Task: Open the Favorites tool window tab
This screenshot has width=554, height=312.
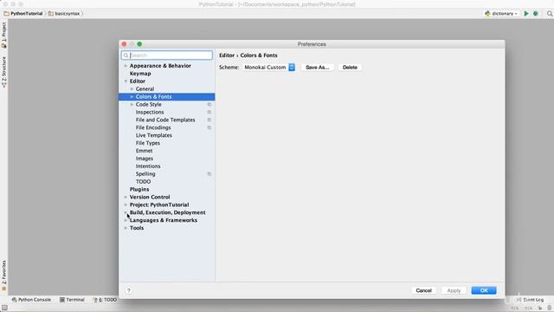Action: click(x=3, y=276)
